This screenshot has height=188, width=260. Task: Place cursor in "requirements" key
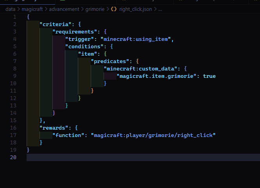coord(75,32)
